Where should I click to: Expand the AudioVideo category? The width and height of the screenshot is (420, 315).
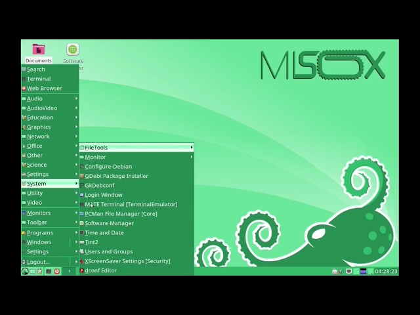tap(50, 108)
